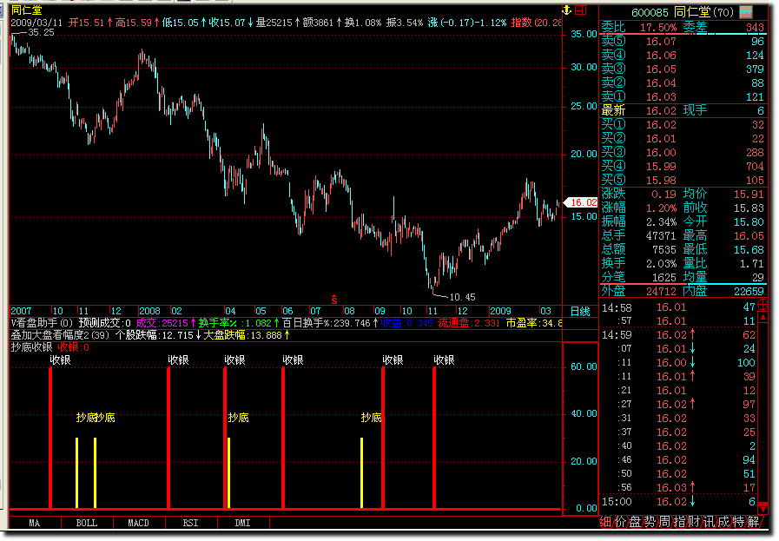Click the 市盈率 value in the info bar
This screenshot has width=779, height=541.
[x=534, y=323]
